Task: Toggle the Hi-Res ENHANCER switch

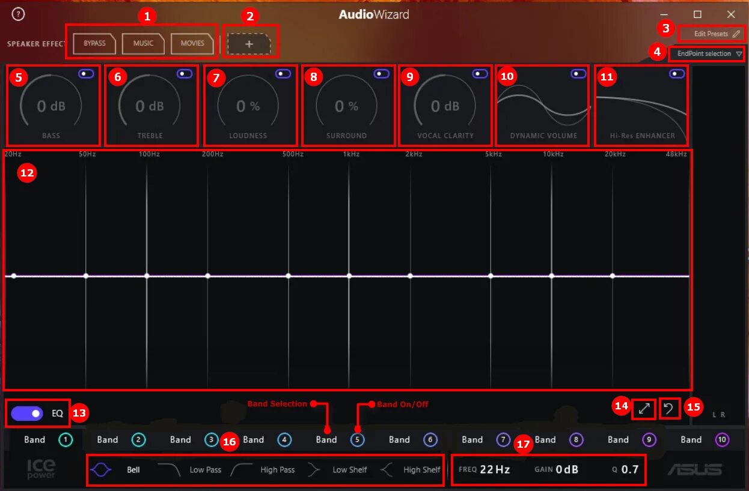Action: pos(677,73)
